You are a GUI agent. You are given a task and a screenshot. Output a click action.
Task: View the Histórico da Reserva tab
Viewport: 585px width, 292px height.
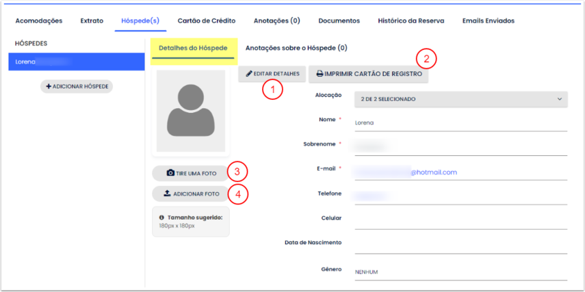click(x=411, y=21)
